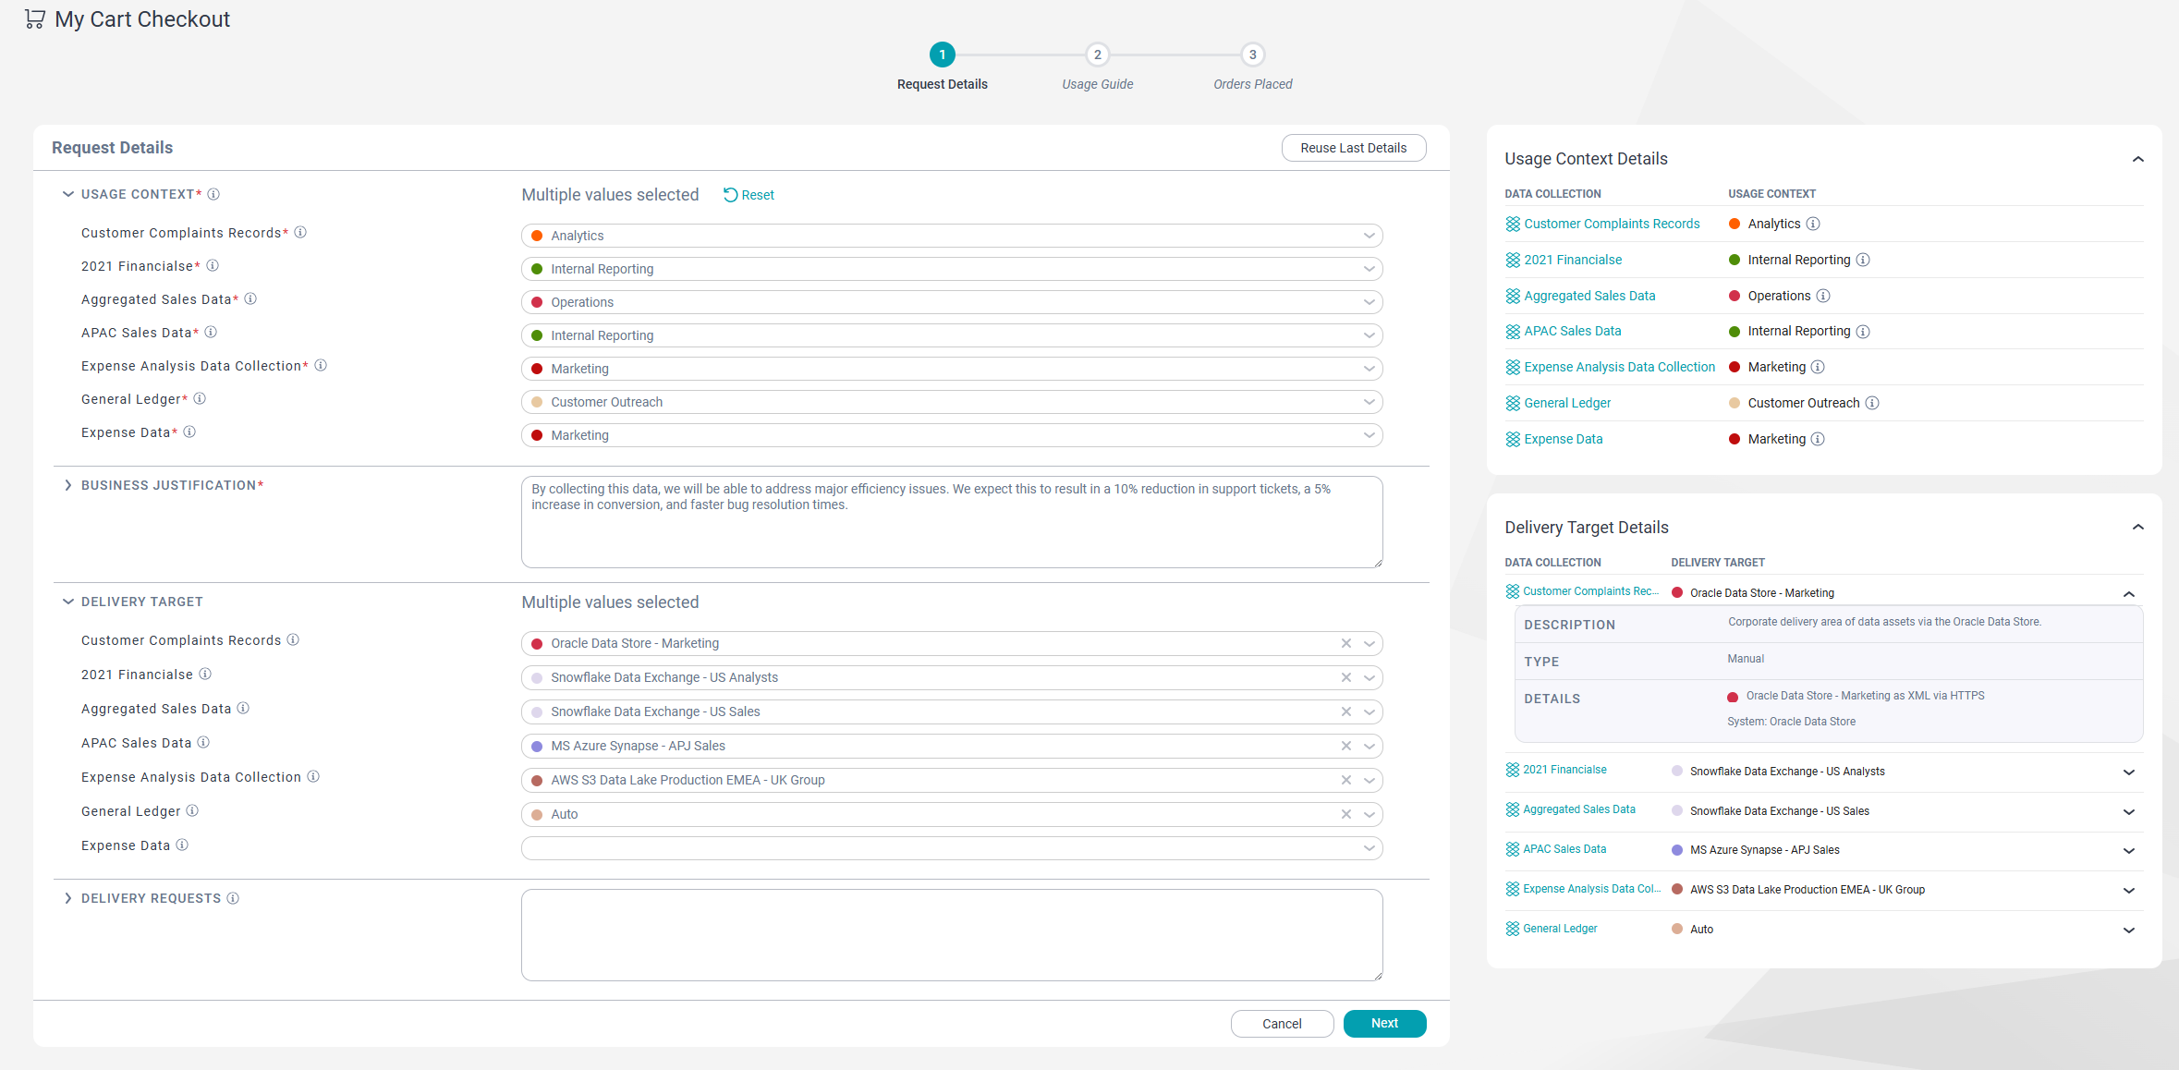Click info icon next to APAC Sales Data delivery target
The width and height of the screenshot is (2179, 1070).
(x=203, y=743)
